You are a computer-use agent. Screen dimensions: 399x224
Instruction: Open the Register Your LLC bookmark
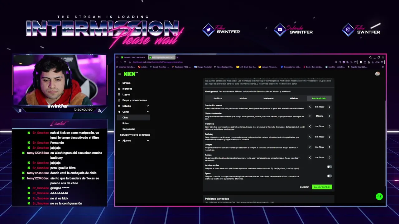pos(357,67)
